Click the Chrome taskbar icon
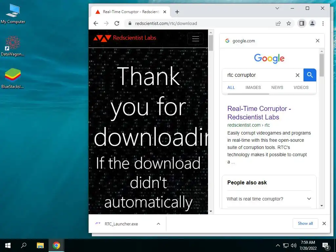The image size is (336, 252). pos(56,245)
